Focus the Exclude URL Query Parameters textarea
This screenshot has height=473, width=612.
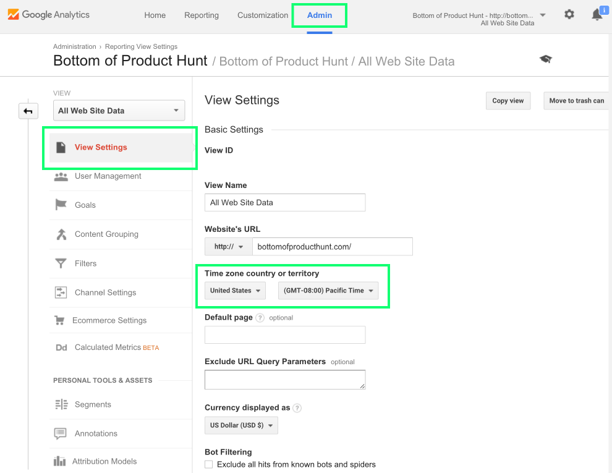coord(285,380)
